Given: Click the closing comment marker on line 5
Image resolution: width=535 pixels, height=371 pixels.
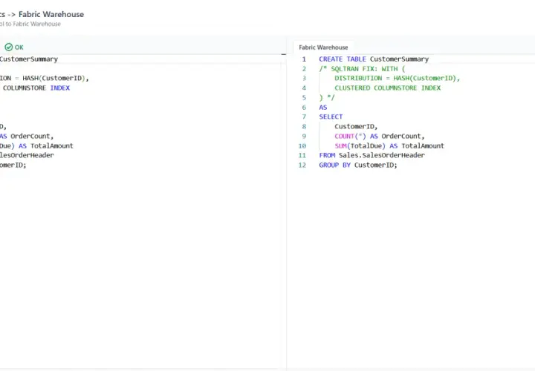Looking at the screenshot, I should click(327, 98).
